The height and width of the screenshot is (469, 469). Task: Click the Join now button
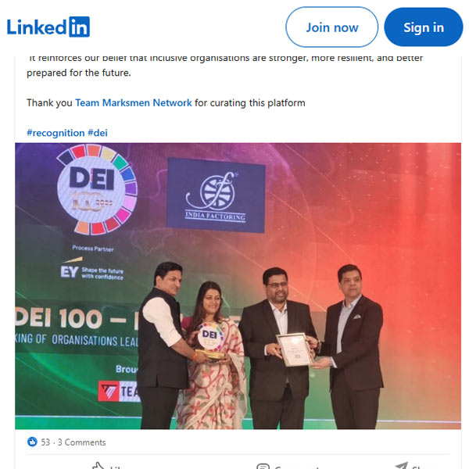point(331,27)
